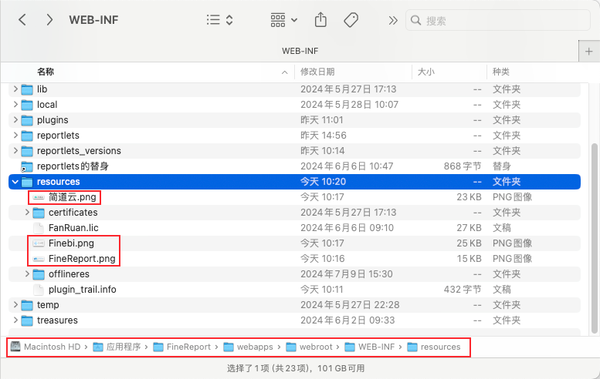Select the reportlets的替身 alias icon
This screenshot has height=379, width=600.
(27, 167)
